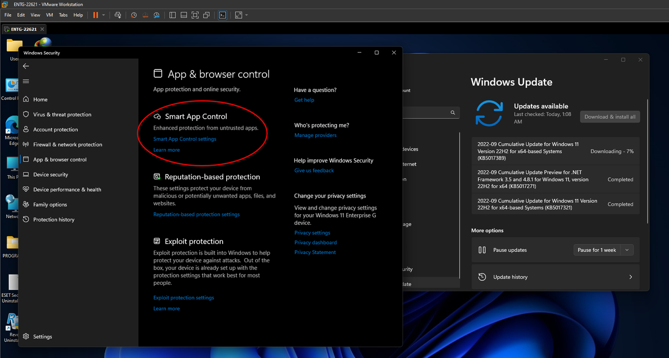Close the ENTG-22621 tab
Screen dimensions: 669x358
coord(42,29)
